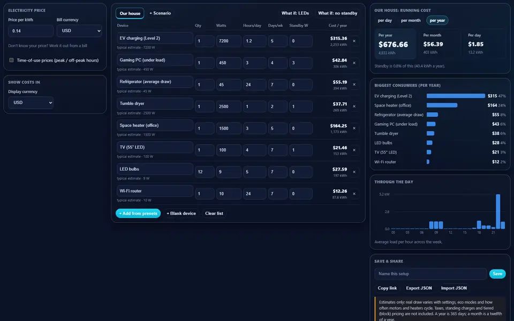Open the Bill currency dropdown
Image resolution: width=514 pixels, height=321 pixels.
click(x=79, y=31)
